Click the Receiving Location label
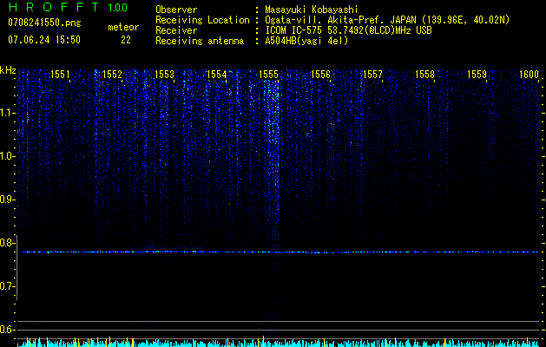Viewport: 546px width, 347px height. point(202,20)
